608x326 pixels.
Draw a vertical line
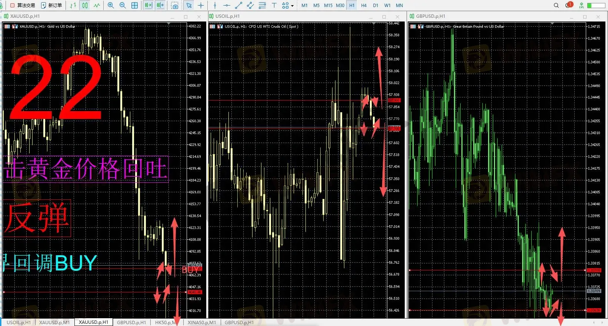[215, 5]
